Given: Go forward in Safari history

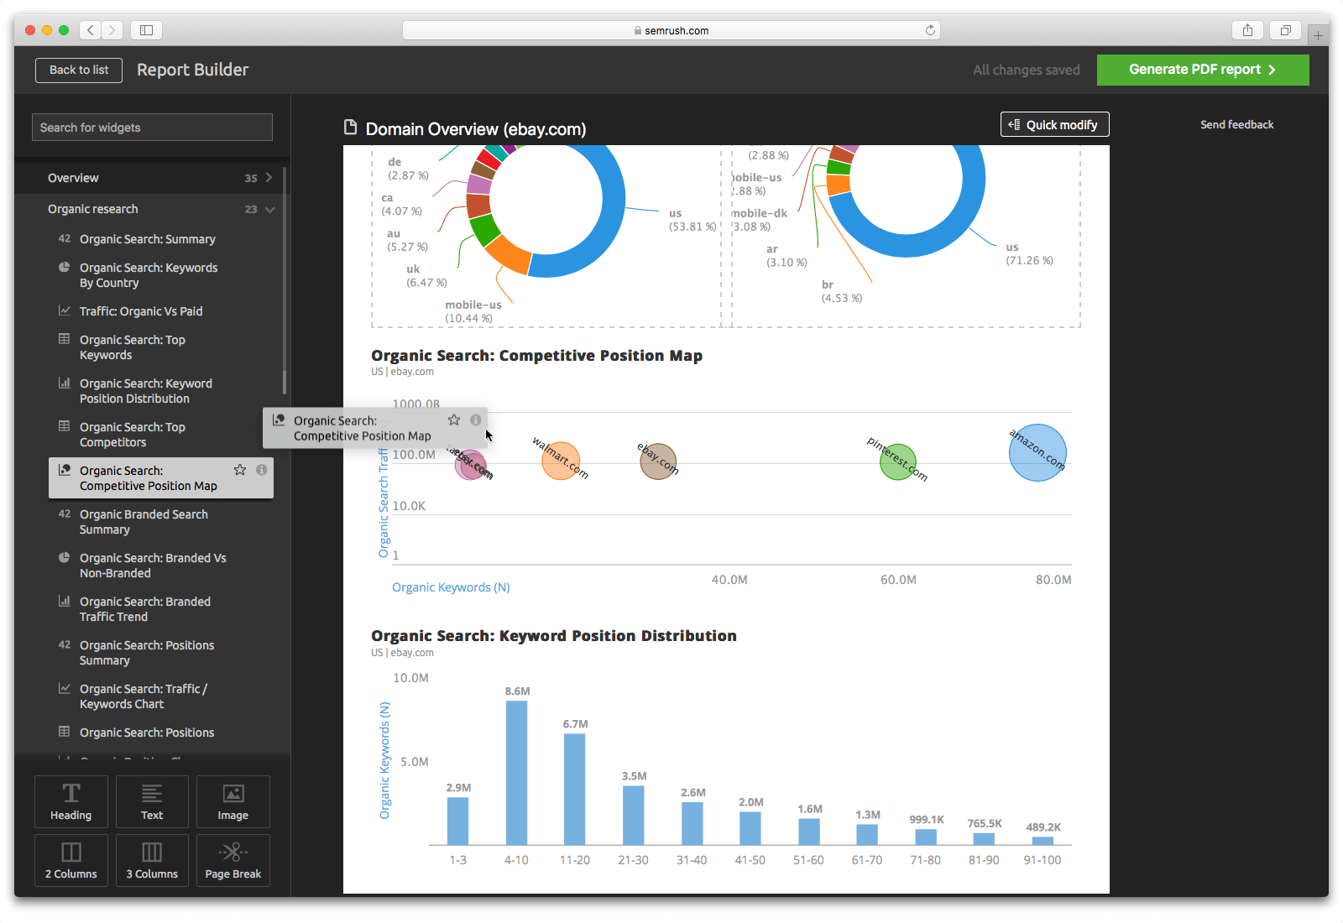Looking at the screenshot, I should click(x=112, y=30).
